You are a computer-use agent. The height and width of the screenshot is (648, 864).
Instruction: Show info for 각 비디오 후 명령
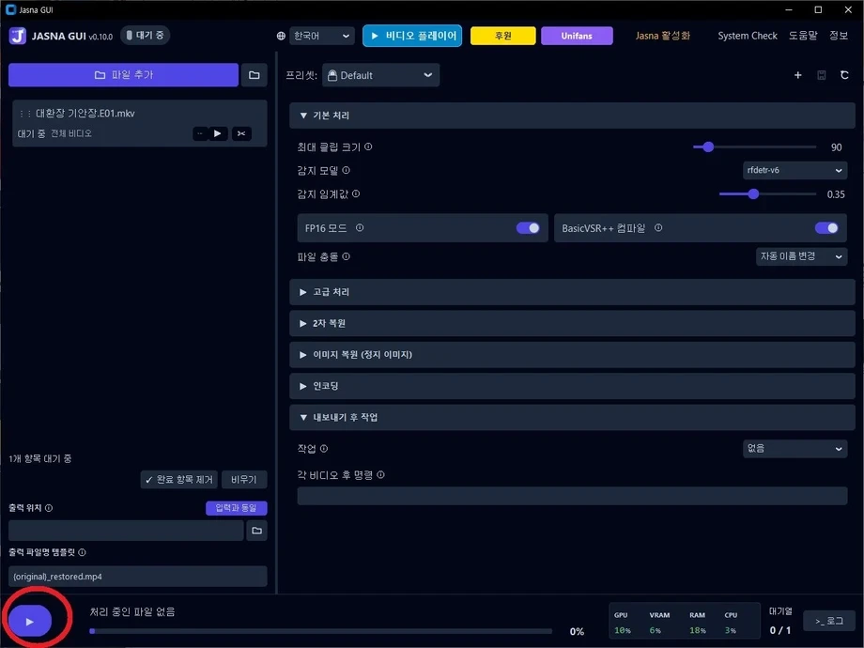(x=380, y=474)
